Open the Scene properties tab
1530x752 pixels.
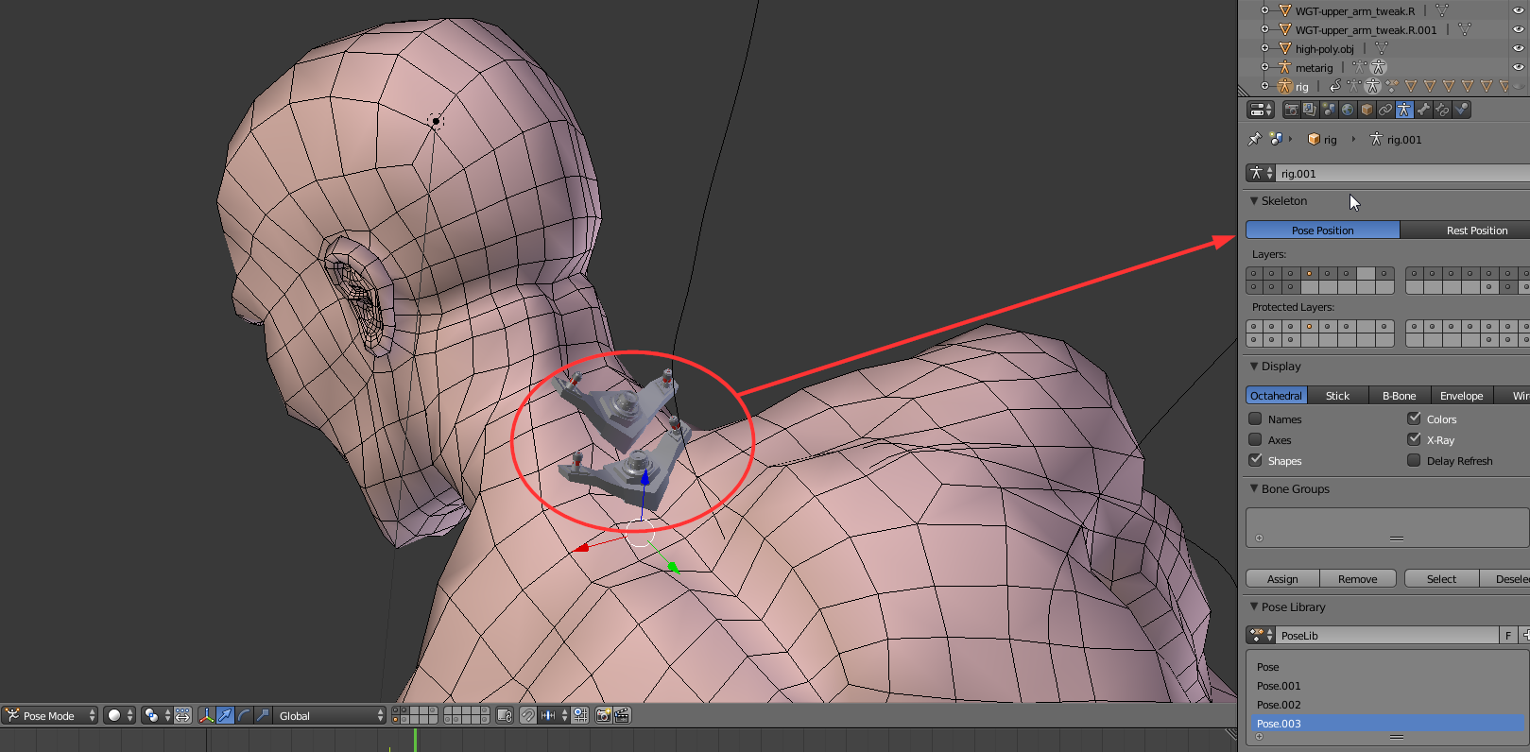tap(1329, 110)
